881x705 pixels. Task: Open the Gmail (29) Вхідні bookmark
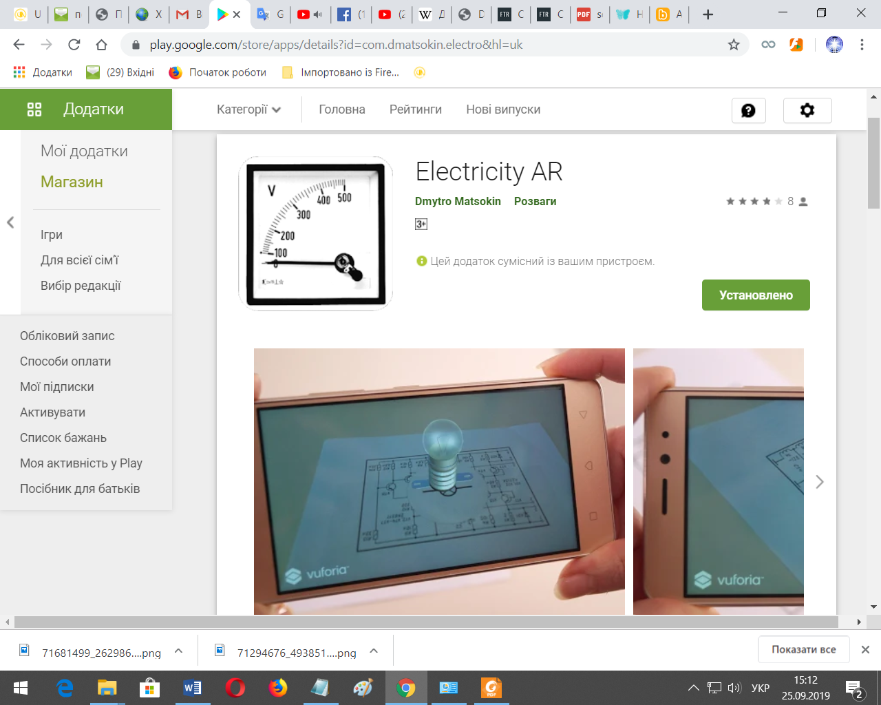[120, 72]
